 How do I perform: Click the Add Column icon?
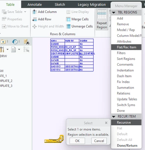(x=35, y=12)
